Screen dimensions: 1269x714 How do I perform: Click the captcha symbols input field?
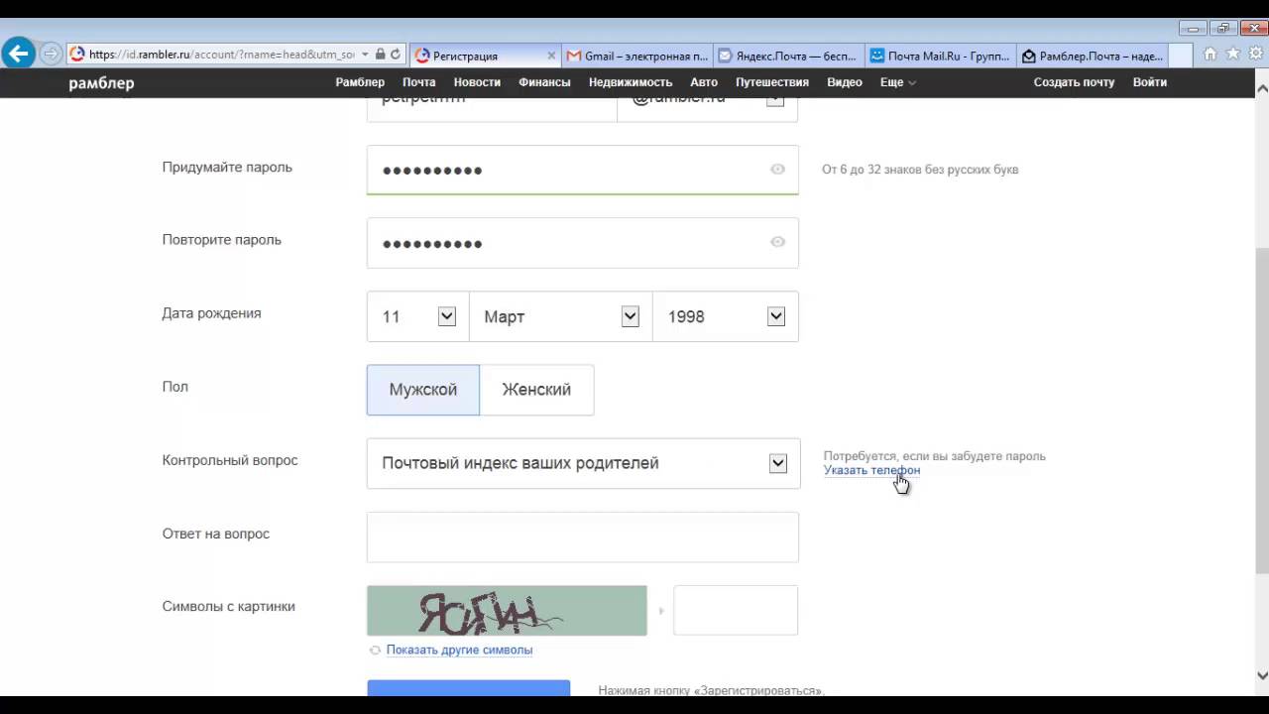point(736,610)
